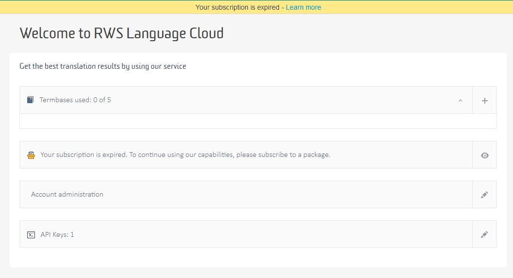Click the termbase book icon

pyautogui.click(x=30, y=100)
